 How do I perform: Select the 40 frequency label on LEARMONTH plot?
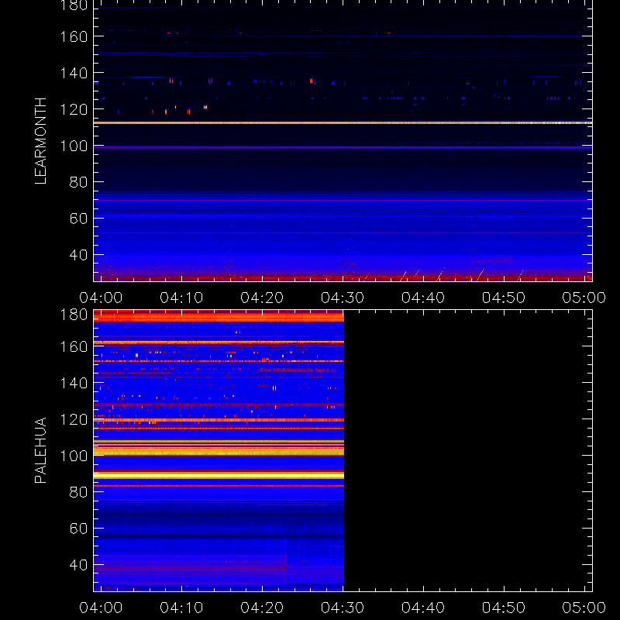pyautogui.click(x=78, y=255)
